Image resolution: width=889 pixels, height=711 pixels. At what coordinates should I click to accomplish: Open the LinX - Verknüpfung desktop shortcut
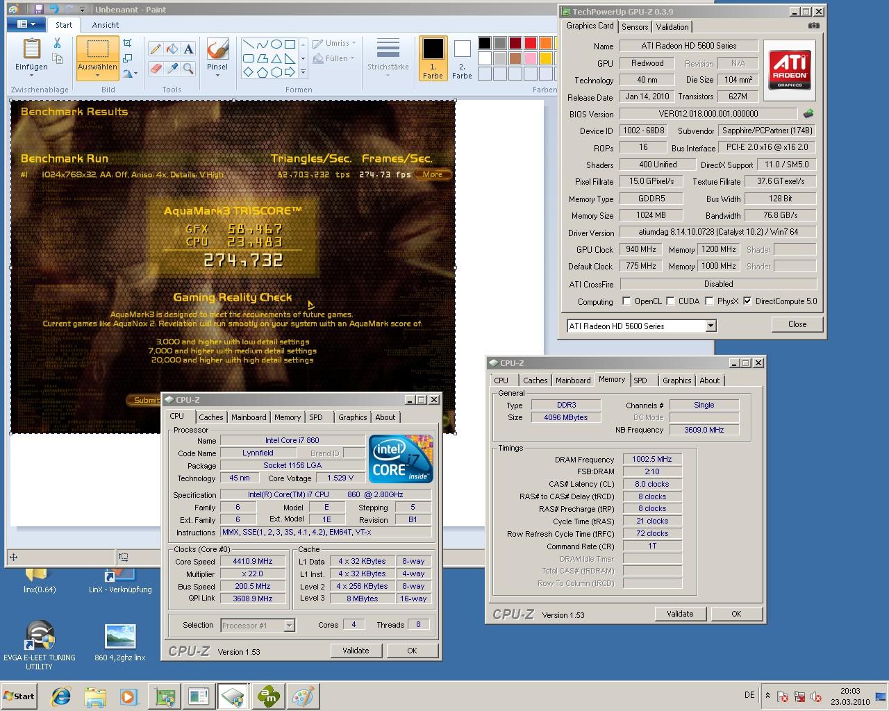pos(120,580)
